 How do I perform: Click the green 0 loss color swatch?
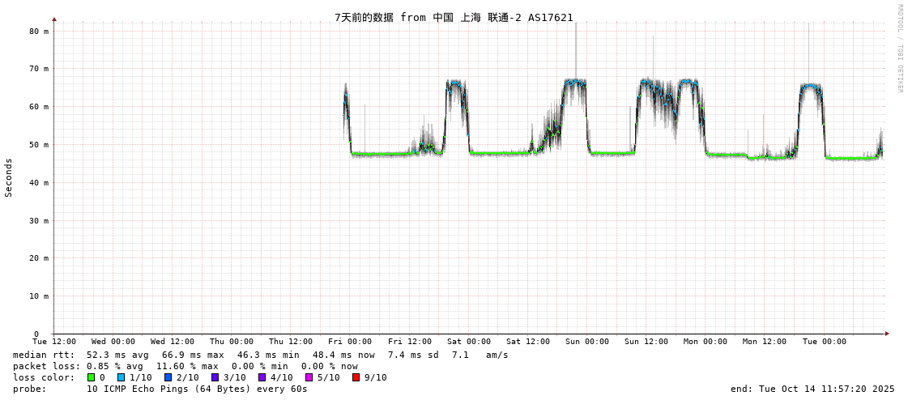pyautogui.click(x=92, y=377)
